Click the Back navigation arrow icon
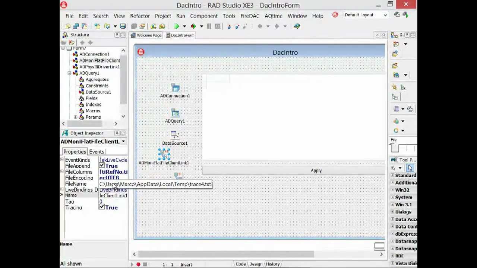Viewport: 477px width, 268px height. tap(260, 26)
